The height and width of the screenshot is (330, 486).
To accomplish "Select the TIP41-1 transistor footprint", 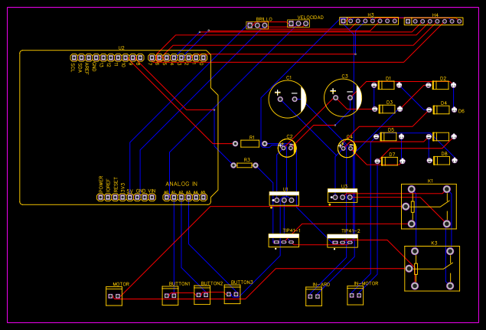I will click(284, 240).
